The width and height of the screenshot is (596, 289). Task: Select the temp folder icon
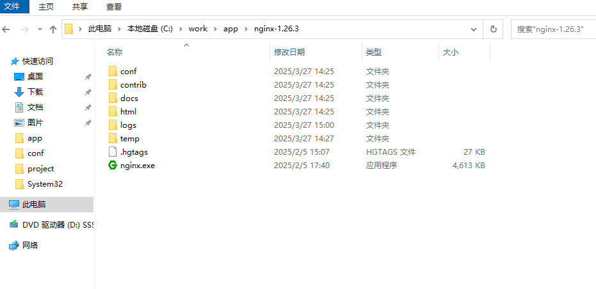point(113,138)
